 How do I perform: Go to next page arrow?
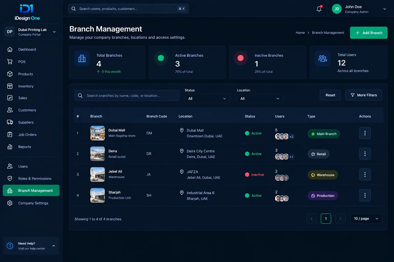click(x=340, y=219)
